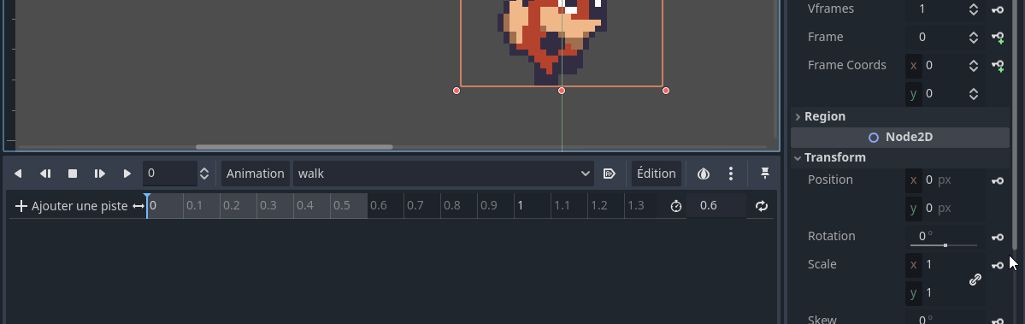Key the Position property
Viewport: 1025px width, 324px height.
pos(998,181)
